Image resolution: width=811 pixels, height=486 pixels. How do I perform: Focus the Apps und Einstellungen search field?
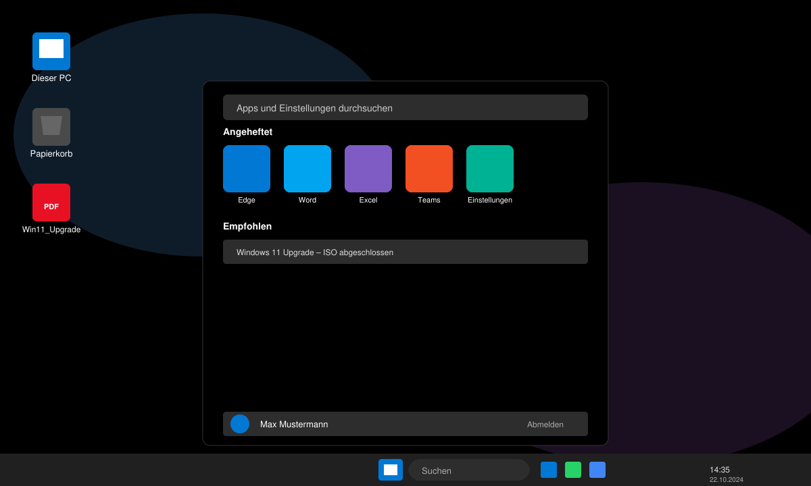(x=405, y=107)
